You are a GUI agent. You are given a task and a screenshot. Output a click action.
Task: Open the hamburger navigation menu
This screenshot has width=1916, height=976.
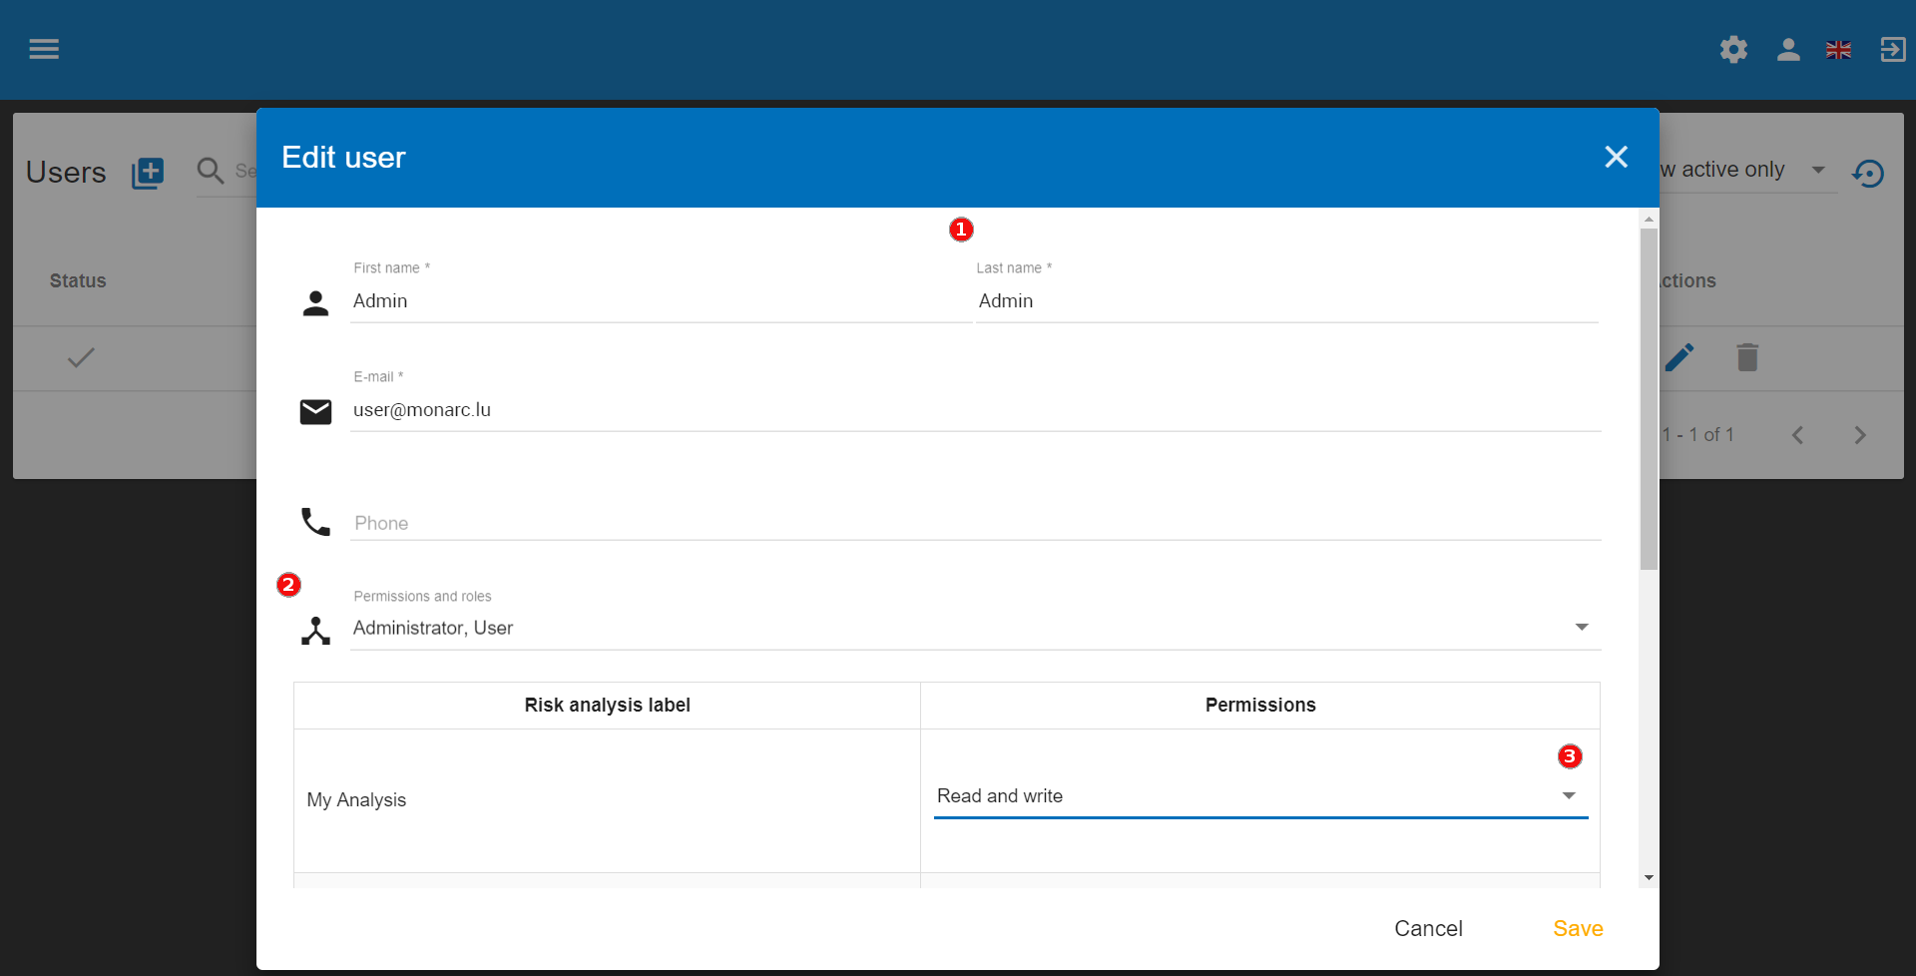(44, 49)
